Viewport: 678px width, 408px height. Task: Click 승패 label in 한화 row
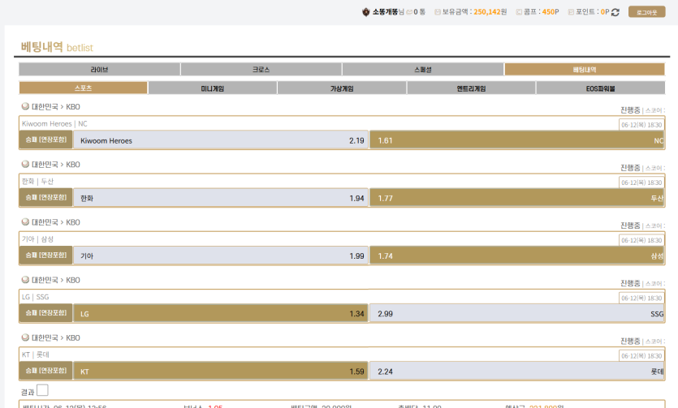pyautogui.click(x=45, y=198)
